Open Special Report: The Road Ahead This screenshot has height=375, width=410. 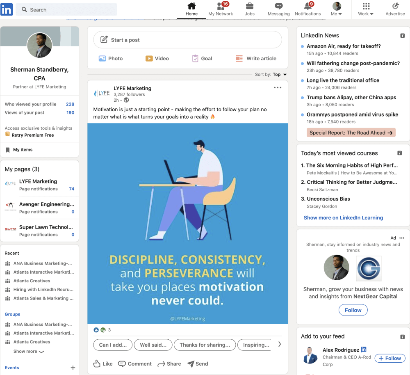coord(351,133)
